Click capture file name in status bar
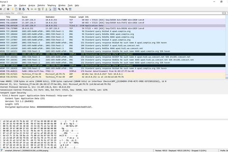 tap(27, 151)
